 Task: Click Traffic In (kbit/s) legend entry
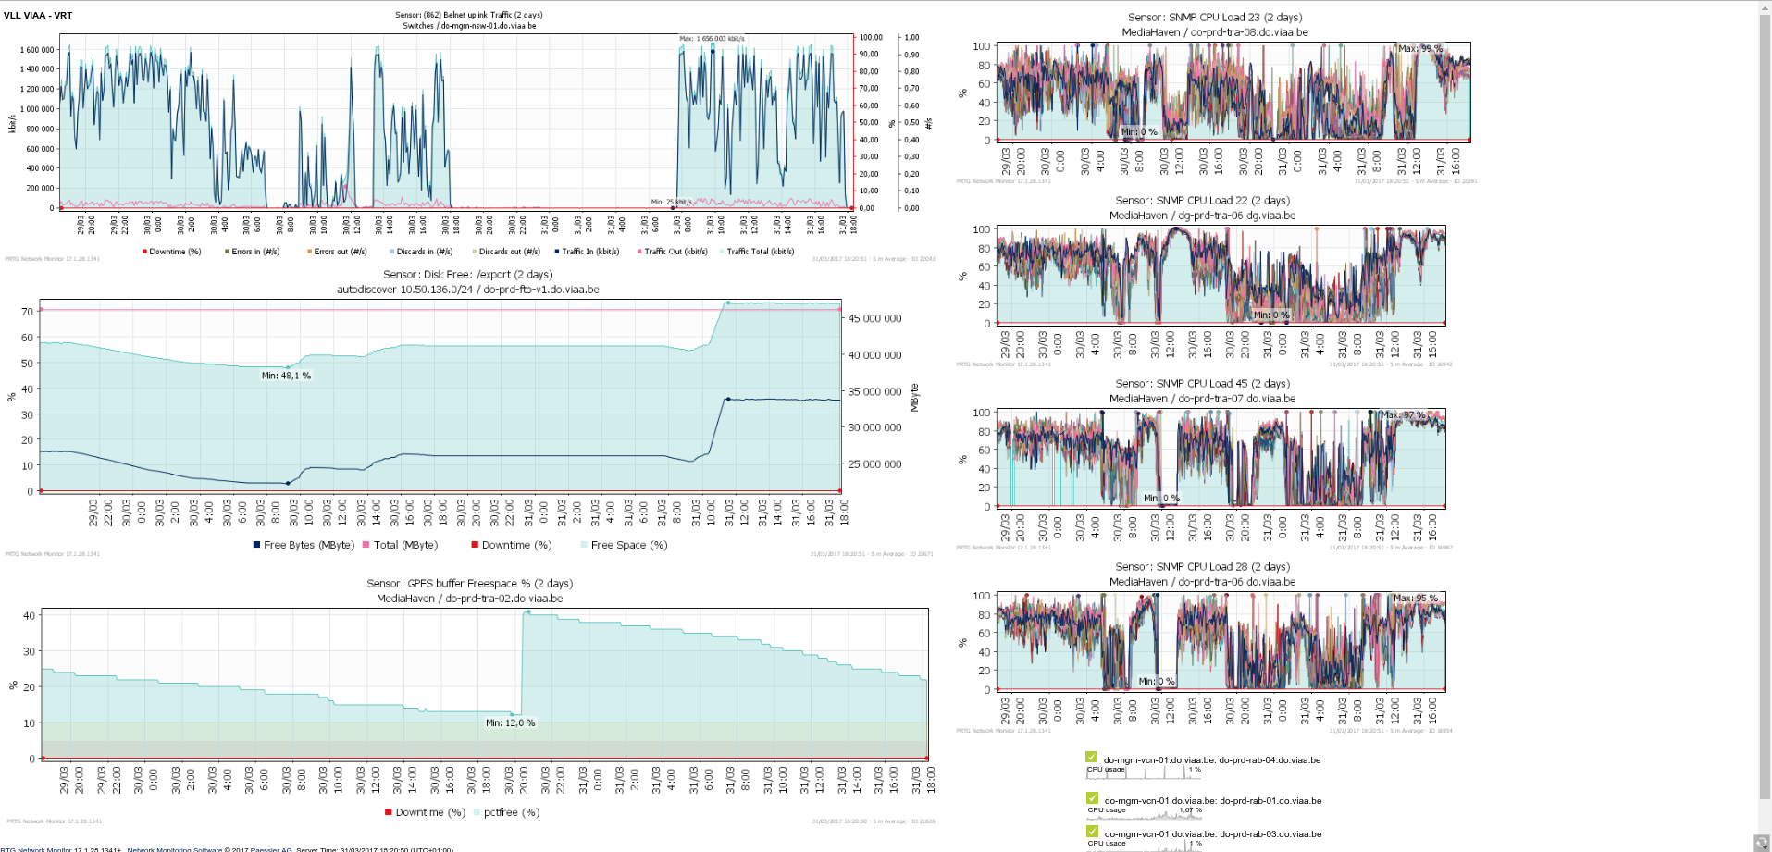click(x=587, y=252)
